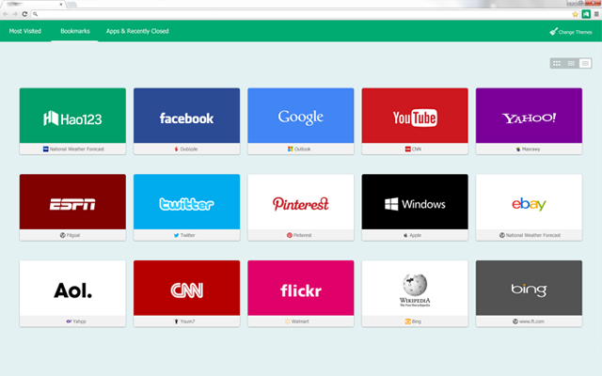Viewport: 602px width, 376px height.
Task: Click inside the address bar
Action: (x=301, y=14)
